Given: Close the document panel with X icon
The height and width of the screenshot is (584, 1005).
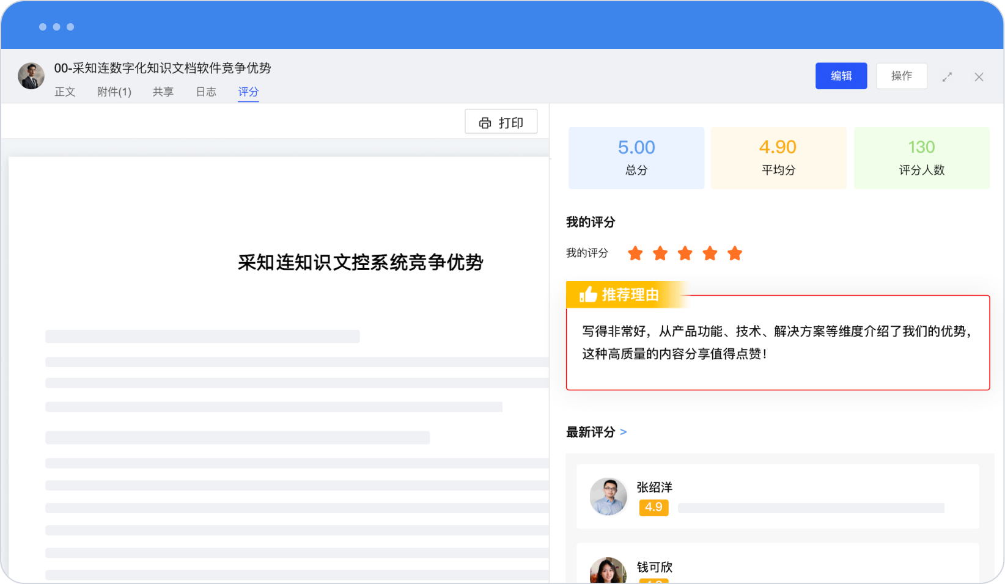Looking at the screenshot, I should (979, 77).
